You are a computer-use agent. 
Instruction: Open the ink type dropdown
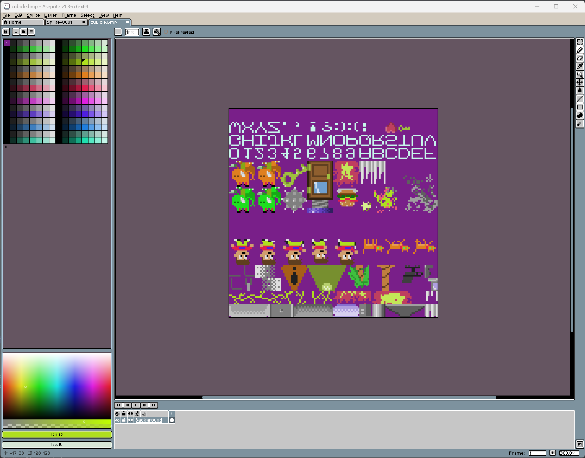tap(146, 32)
